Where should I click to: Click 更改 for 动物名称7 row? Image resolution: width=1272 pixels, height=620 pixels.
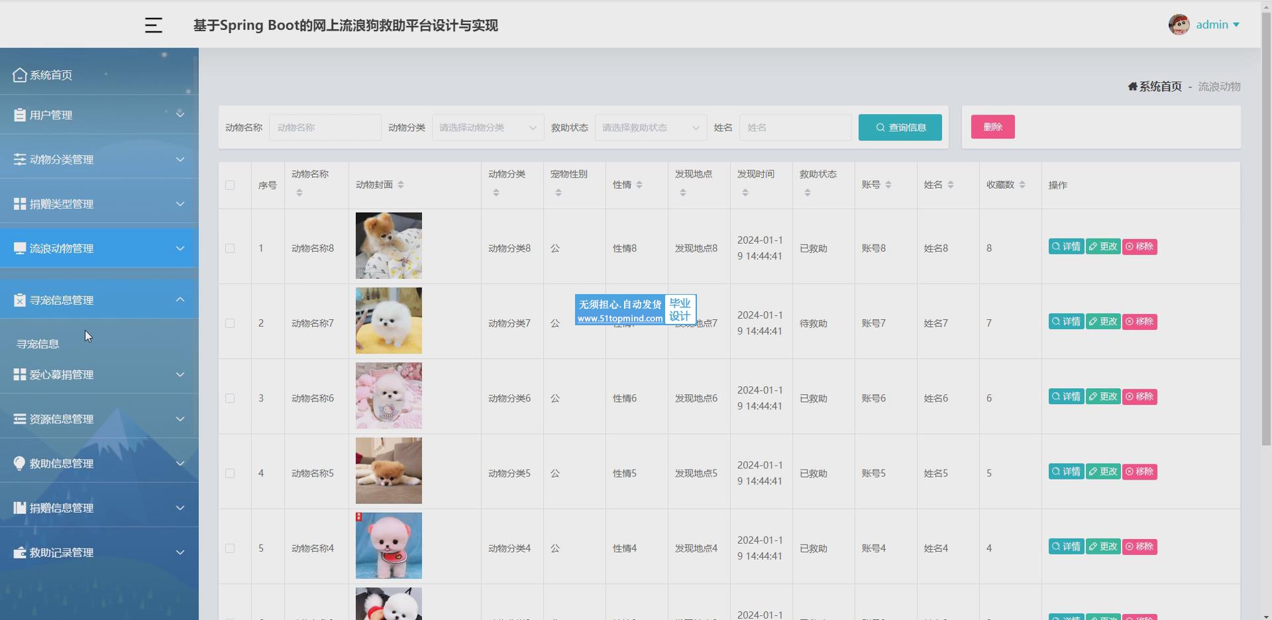(1103, 321)
